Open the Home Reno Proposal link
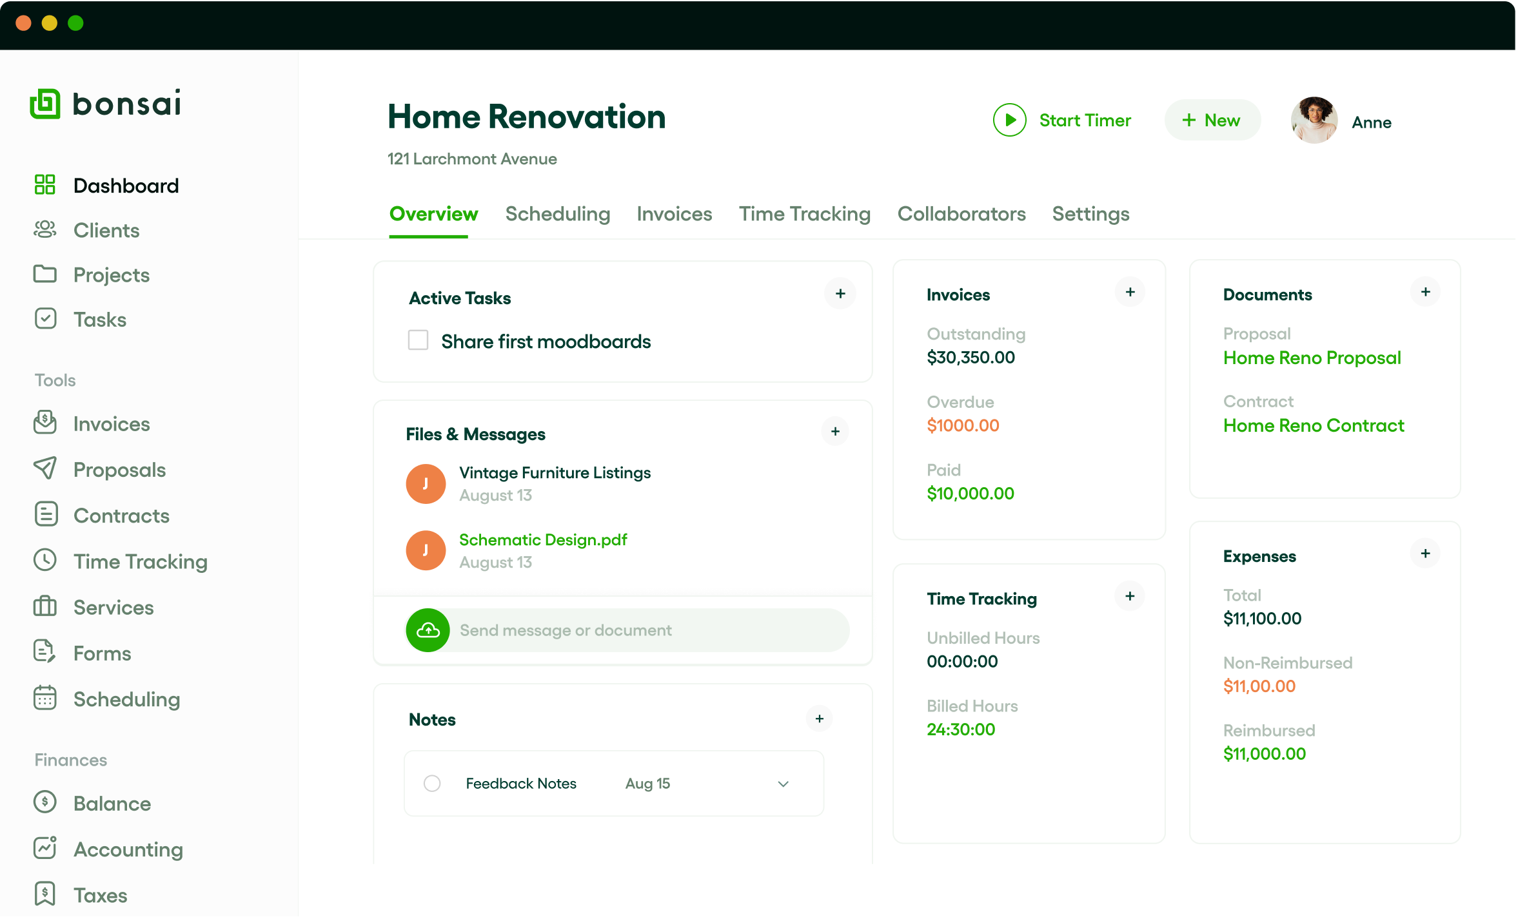Image resolution: width=1518 pixels, height=917 pixels. coord(1312,358)
